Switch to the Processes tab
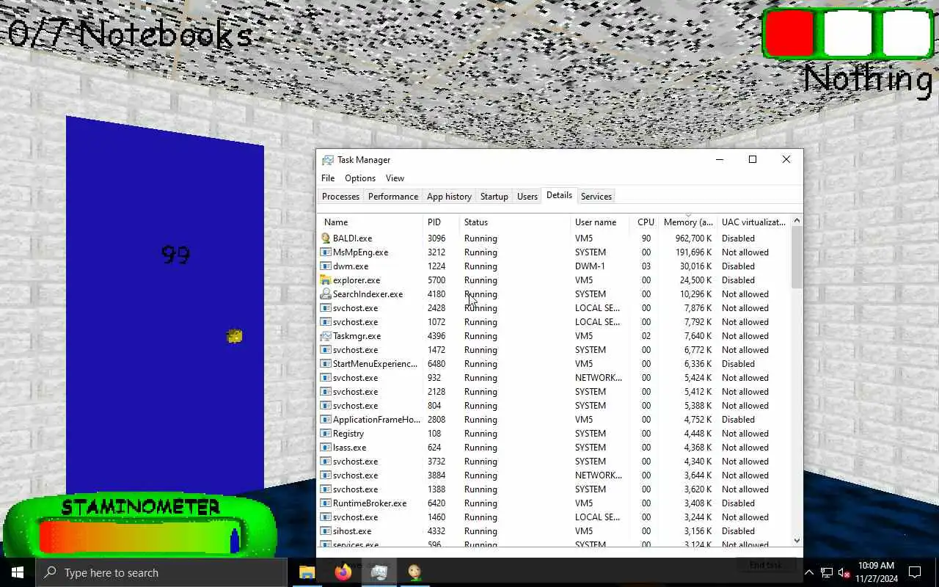Viewport: 939px width, 587px height. pos(340,197)
